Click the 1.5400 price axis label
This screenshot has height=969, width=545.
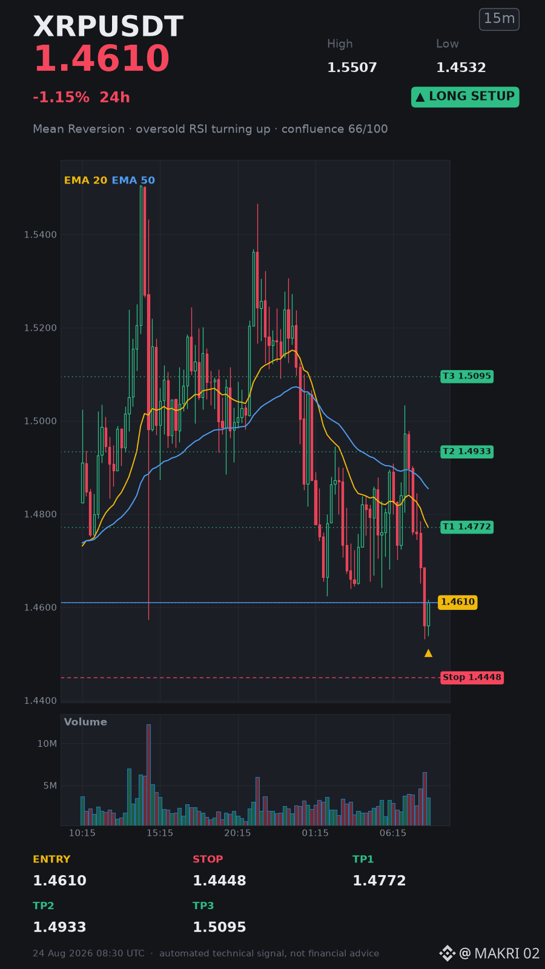click(x=41, y=235)
